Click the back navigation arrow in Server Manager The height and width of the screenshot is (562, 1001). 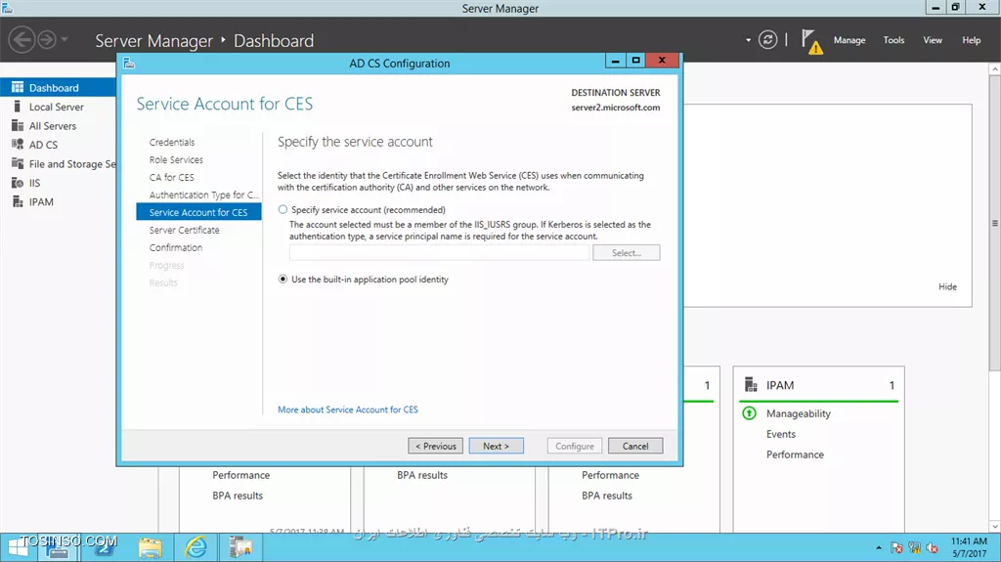[22, 40]
